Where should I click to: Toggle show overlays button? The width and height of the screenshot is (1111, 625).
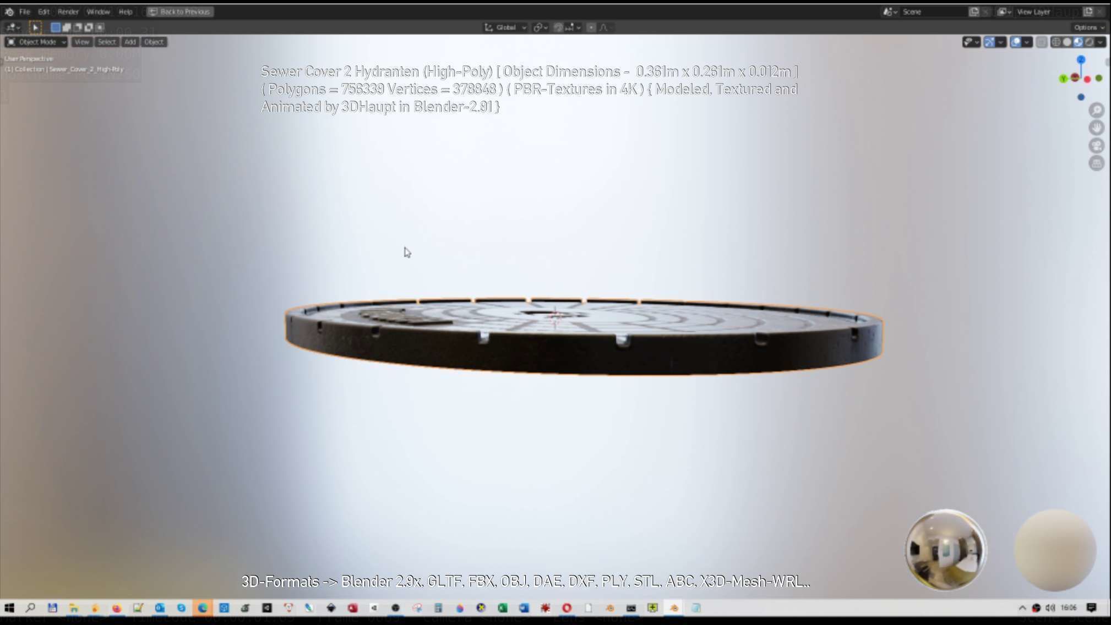pyautogui.click(x=1016, y=42)
